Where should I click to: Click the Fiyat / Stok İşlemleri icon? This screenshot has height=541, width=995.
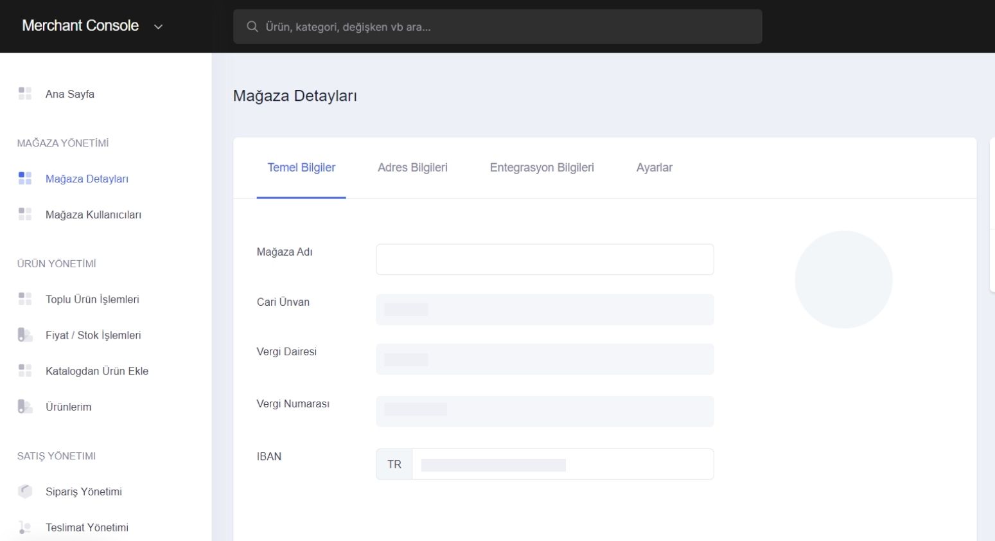click(x=25, y=335)
